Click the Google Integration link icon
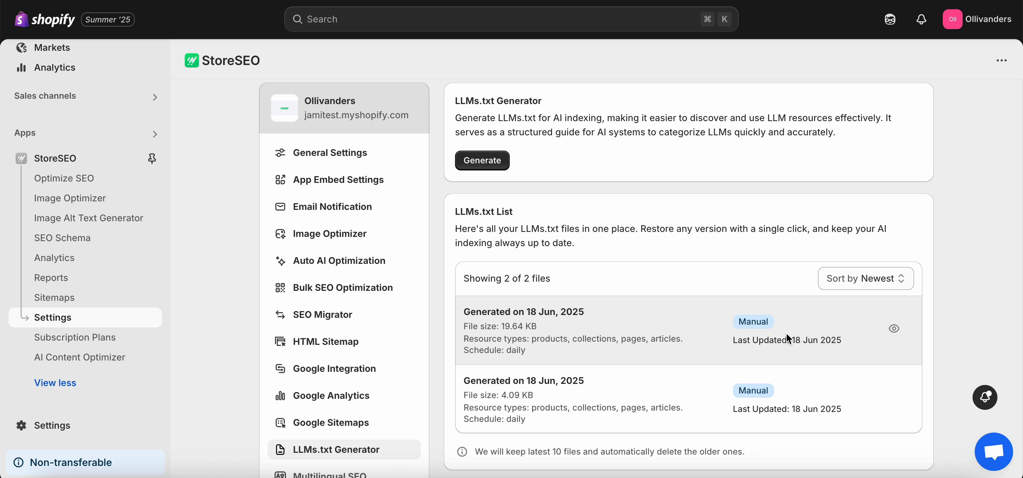 [280, 369]
